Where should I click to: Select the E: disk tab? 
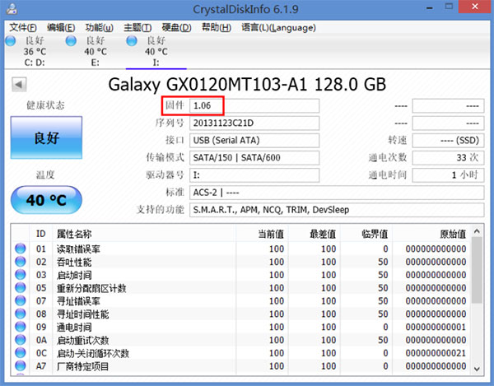click(96, 51)
